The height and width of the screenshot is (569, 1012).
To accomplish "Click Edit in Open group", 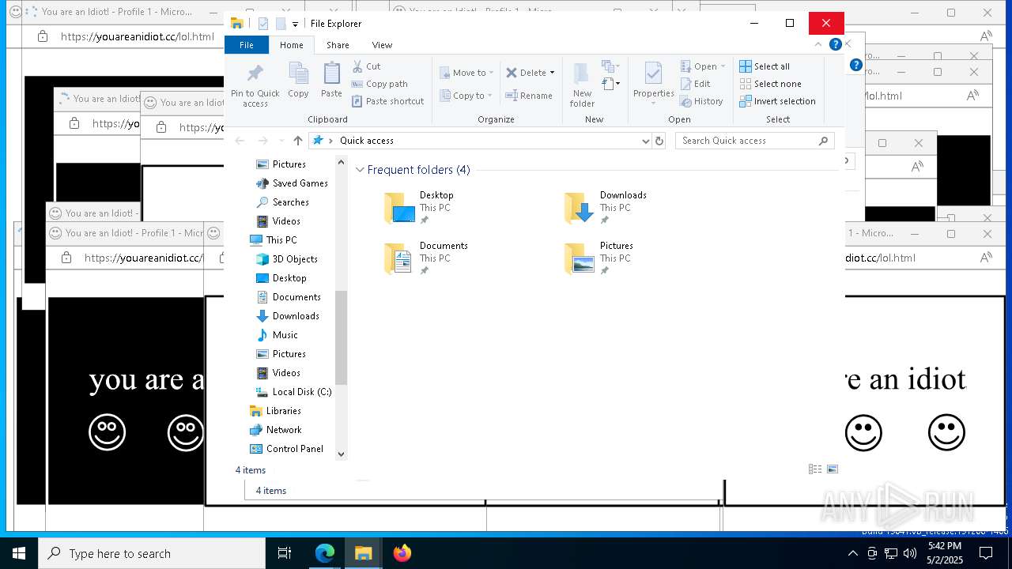I will 695,84.
